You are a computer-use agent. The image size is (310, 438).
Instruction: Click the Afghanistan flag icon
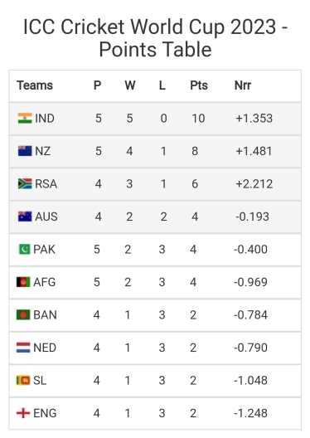pyautogui.click(x=23, y=282)
